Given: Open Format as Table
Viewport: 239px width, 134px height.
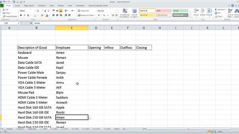Looking at the screenshot, I should (134, 13).
